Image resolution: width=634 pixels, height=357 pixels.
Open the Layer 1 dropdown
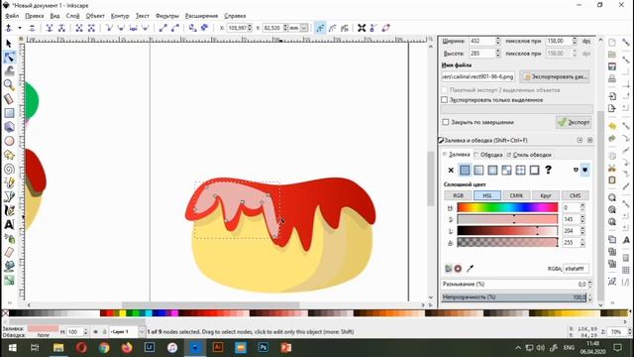click(142, 332)
